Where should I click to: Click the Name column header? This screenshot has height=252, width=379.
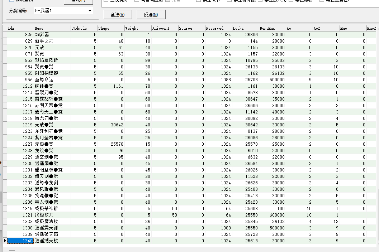(x=52, y=28)
